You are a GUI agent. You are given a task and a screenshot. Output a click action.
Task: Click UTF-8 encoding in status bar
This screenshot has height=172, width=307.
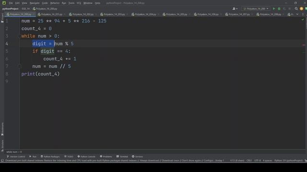(258, 161)
